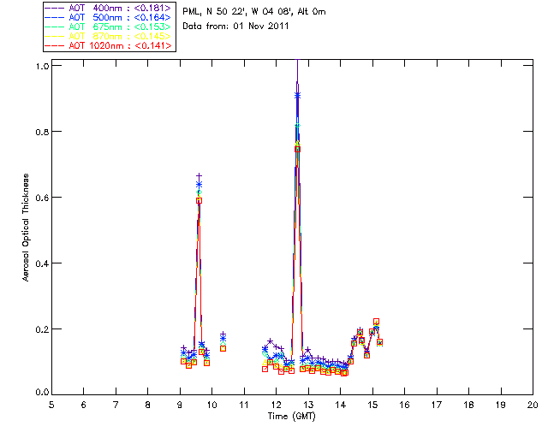The image size is (548, 438).
Task: Click the Time (GMT) axis label
Action: 291,417
